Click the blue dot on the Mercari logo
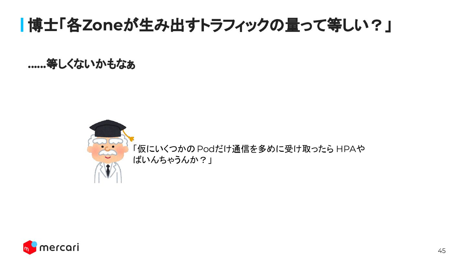Screen dimensions: 466x262 coord(34,244)
